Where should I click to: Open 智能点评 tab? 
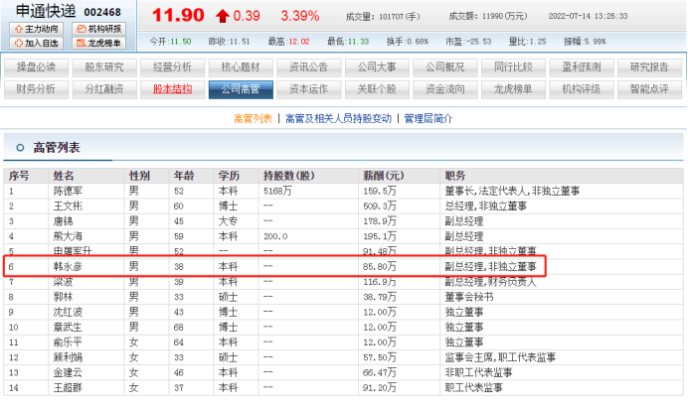pos(650,89)
